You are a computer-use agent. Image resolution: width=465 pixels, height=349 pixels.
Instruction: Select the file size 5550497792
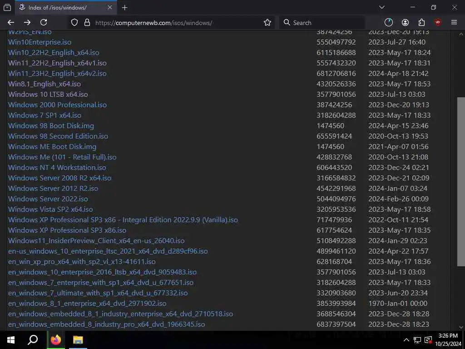coord(336,42)
